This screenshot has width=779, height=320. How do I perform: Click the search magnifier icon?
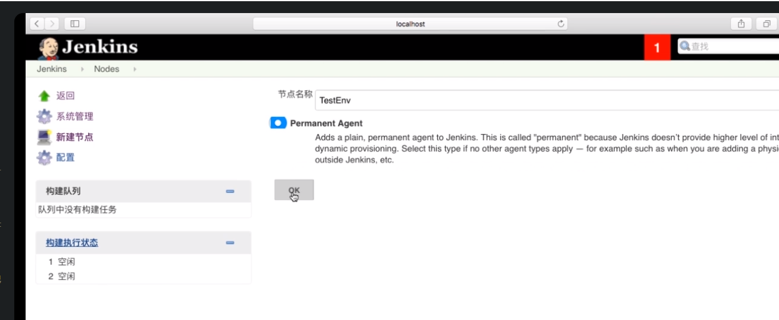(x=685, y=46)
